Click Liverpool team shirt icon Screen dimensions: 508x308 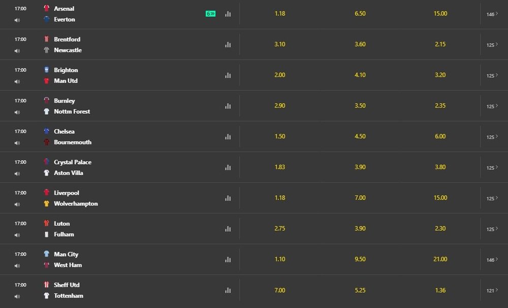[x=47, y=193]
